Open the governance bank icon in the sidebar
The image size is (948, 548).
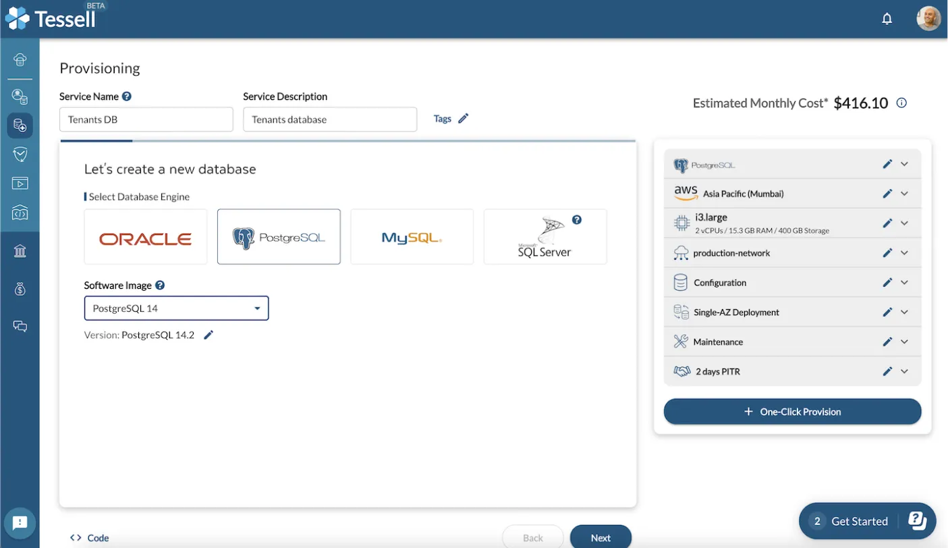pos(20,250)
